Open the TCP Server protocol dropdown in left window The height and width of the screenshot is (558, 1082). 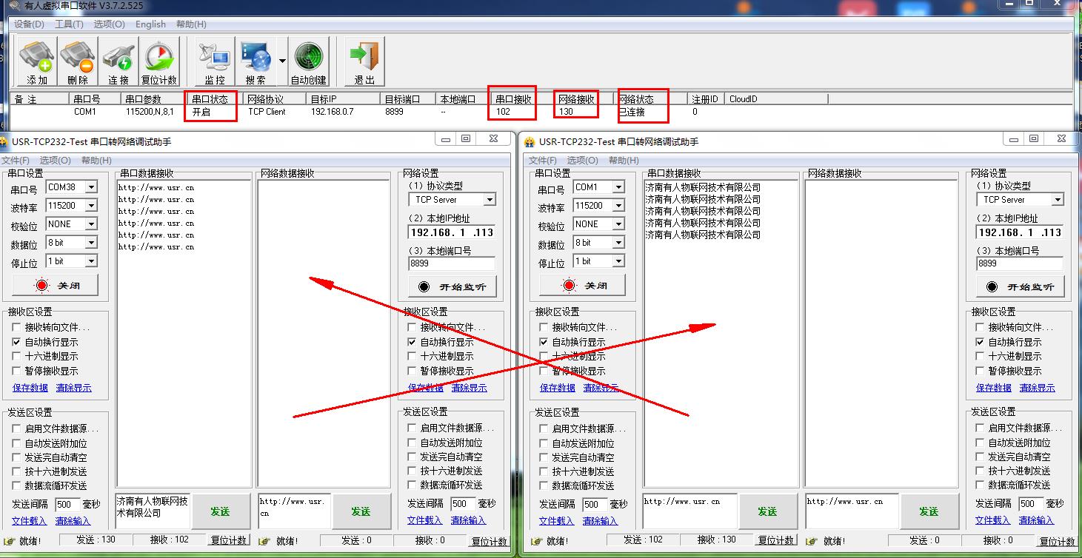(489, 200)
